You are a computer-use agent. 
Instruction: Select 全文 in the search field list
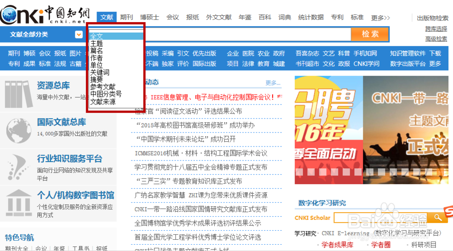point(116,36)
